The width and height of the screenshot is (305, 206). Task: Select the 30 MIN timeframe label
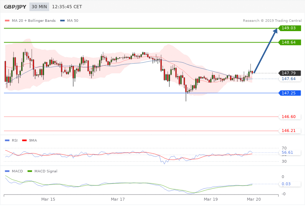tap(39, 7)
